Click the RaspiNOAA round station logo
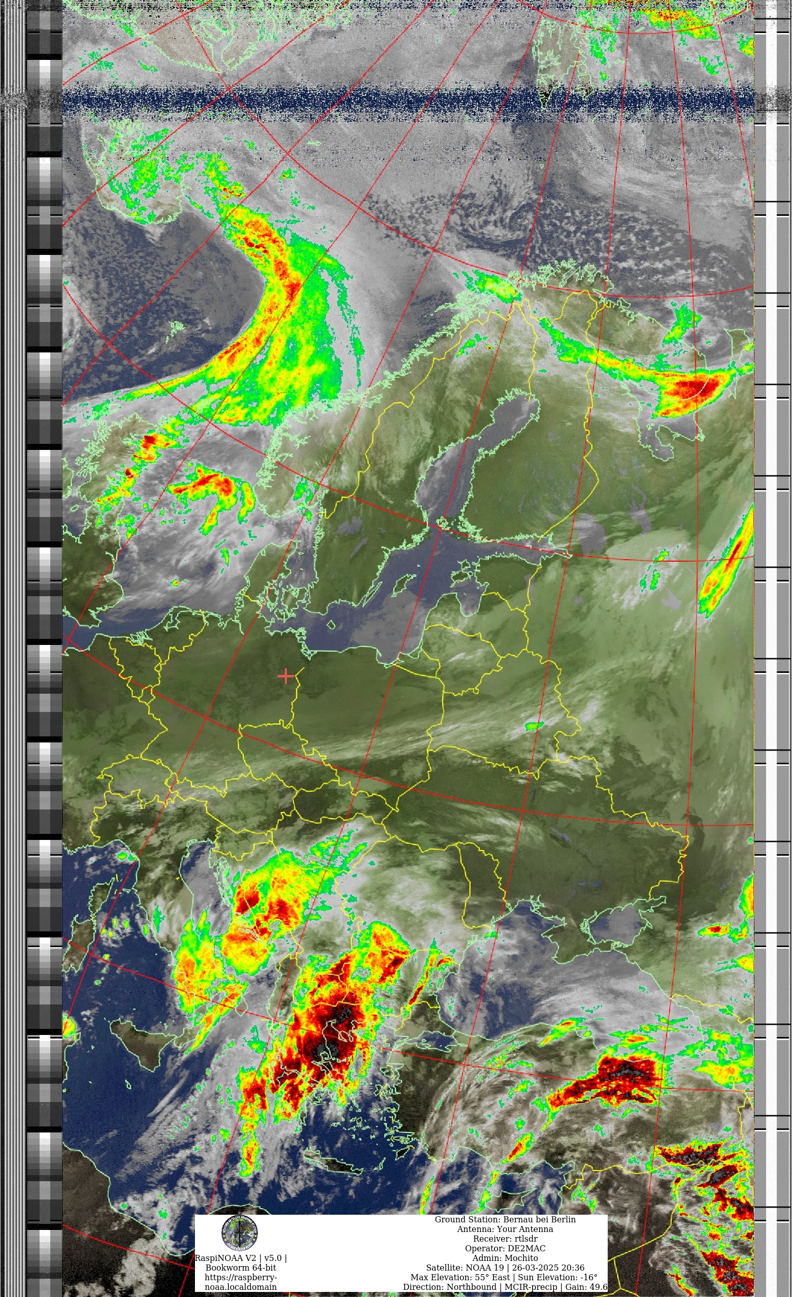The height and width of the screenshot is (1297, 792). [x=240, y=1233]
